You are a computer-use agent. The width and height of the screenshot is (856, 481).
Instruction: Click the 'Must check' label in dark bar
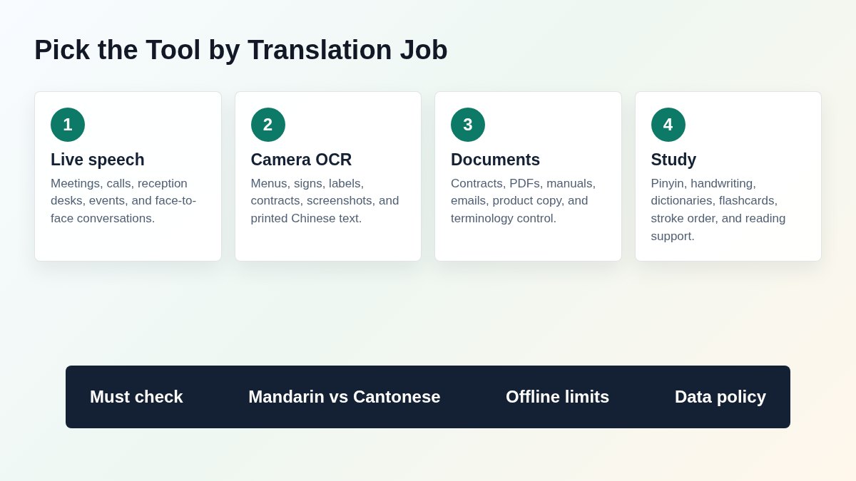(136, 397)
